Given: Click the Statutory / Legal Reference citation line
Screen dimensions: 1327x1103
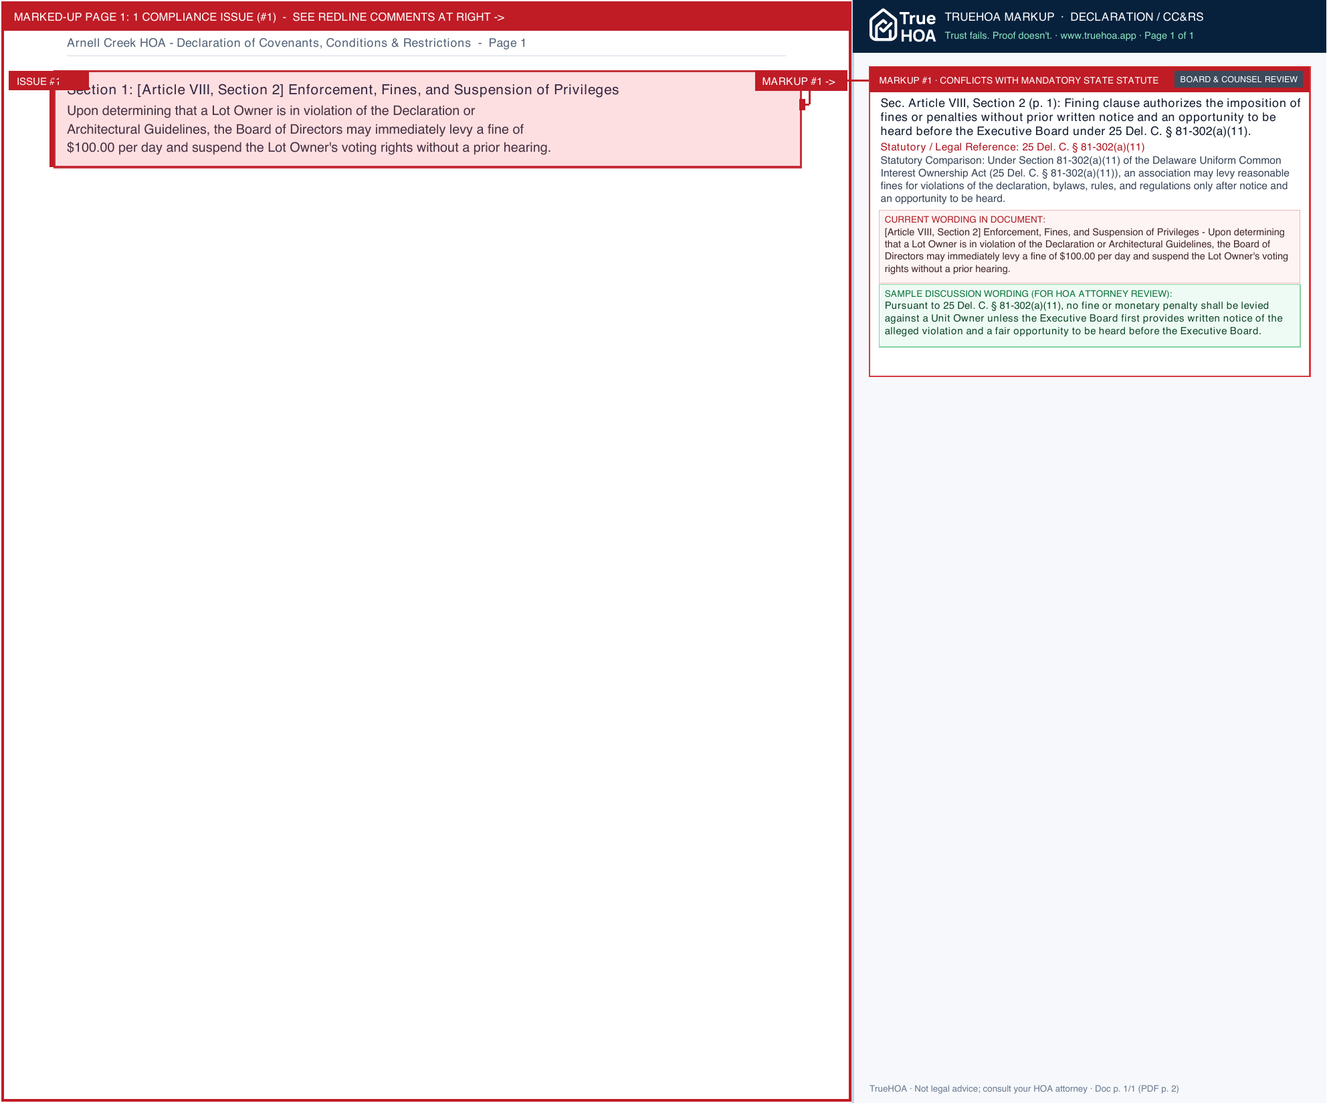Looking at the screenshot, I should point(1012,147).
